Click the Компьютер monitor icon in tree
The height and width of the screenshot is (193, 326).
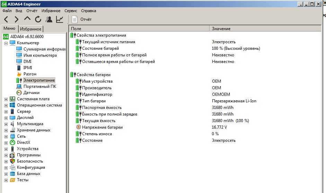point(12,43)
